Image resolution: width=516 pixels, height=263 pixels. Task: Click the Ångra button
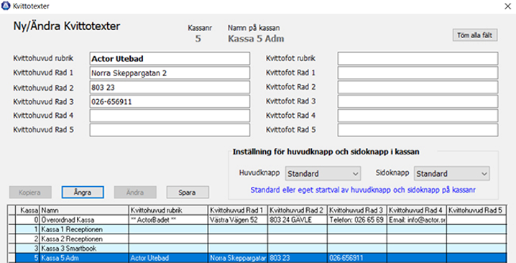(x=83, y=193)
